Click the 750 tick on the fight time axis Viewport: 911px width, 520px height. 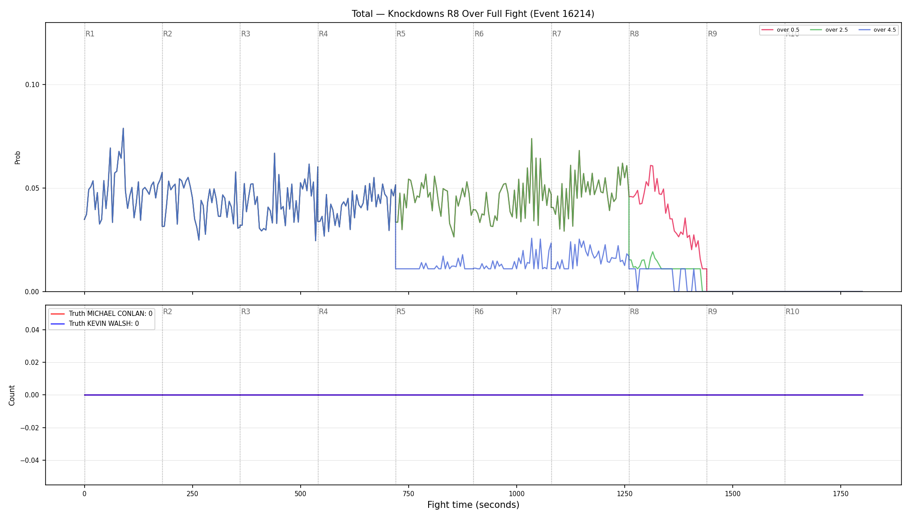(x=409, y=494)
